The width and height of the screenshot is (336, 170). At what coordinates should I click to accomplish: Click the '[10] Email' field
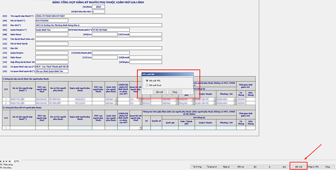click(x=146, y=35)
